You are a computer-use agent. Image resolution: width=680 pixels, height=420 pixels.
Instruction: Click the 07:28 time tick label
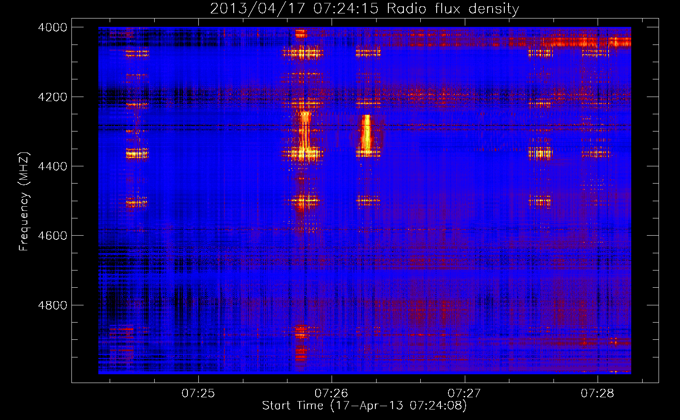pyautogui.click(x=598, y=393)
